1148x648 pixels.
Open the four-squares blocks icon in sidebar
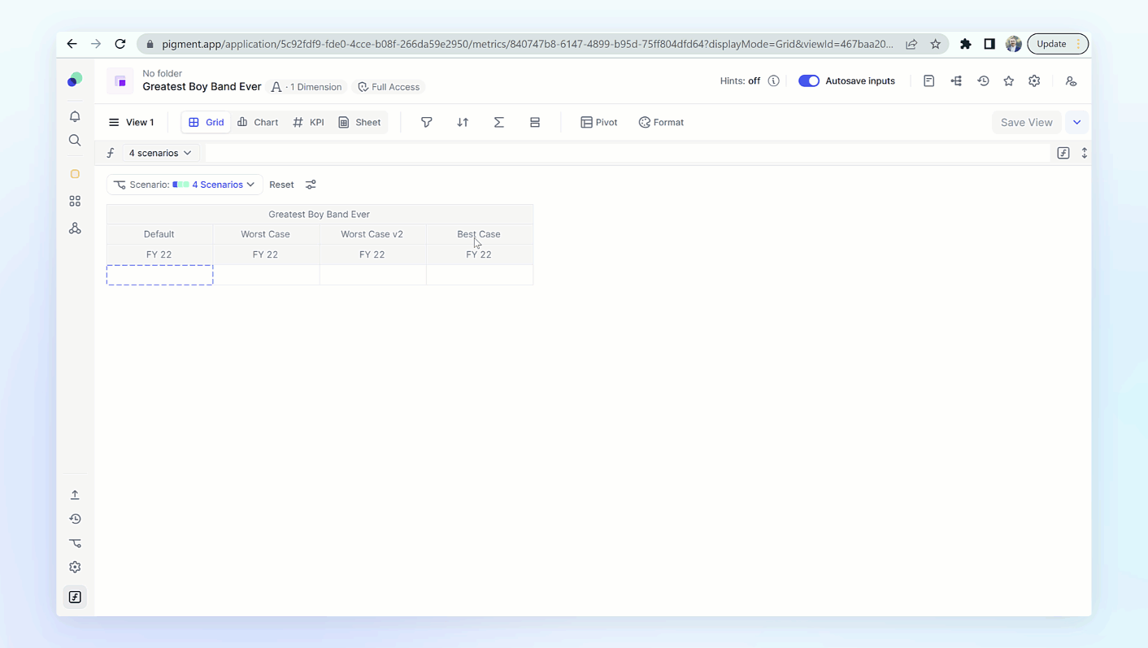75,201
